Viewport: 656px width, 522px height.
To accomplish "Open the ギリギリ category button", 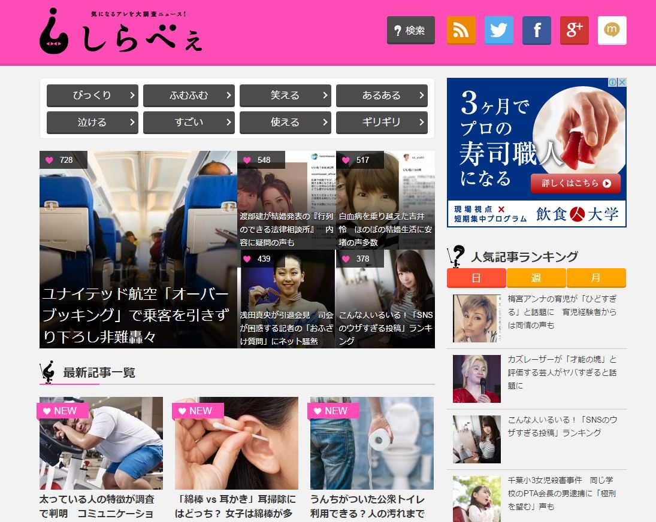I will click(382, 123).
